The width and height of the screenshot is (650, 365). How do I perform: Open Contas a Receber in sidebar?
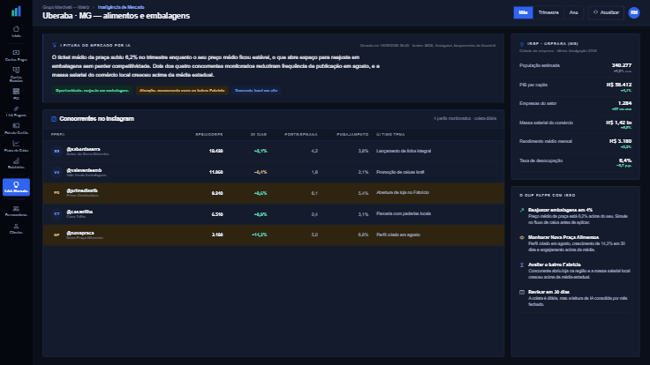pos(16,74)
